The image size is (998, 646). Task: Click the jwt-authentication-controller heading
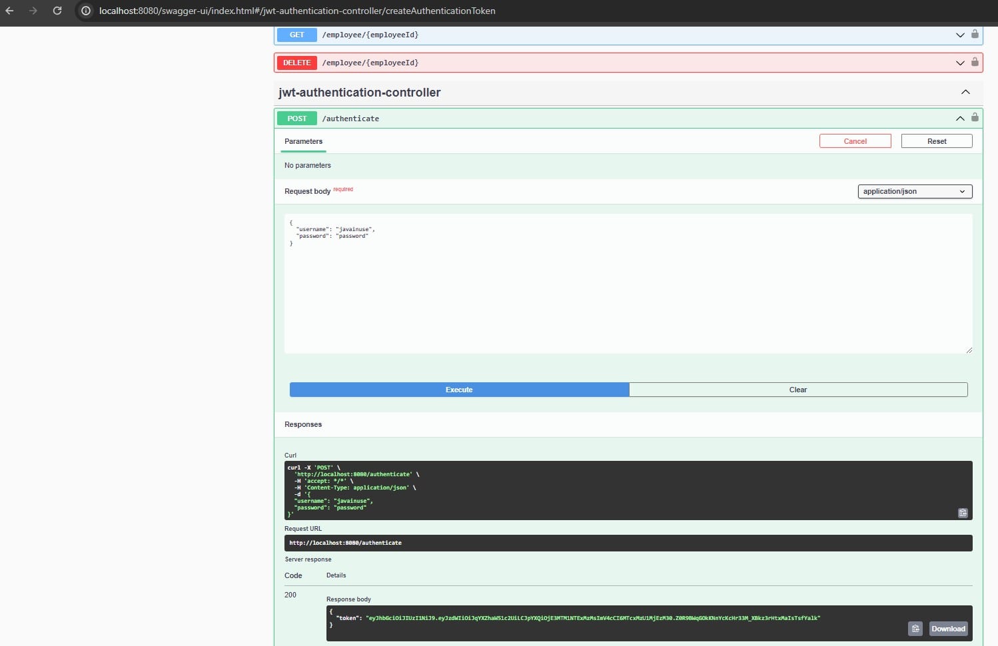(360, 93)
